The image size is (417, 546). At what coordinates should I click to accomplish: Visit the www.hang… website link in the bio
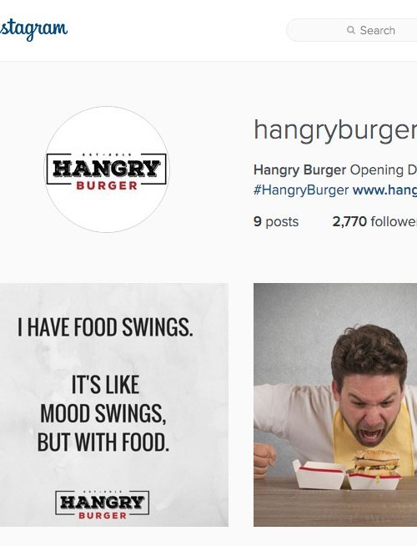point(384,190)
